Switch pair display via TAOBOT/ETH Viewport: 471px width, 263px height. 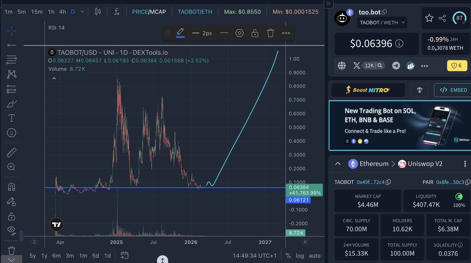pos(195,12)
